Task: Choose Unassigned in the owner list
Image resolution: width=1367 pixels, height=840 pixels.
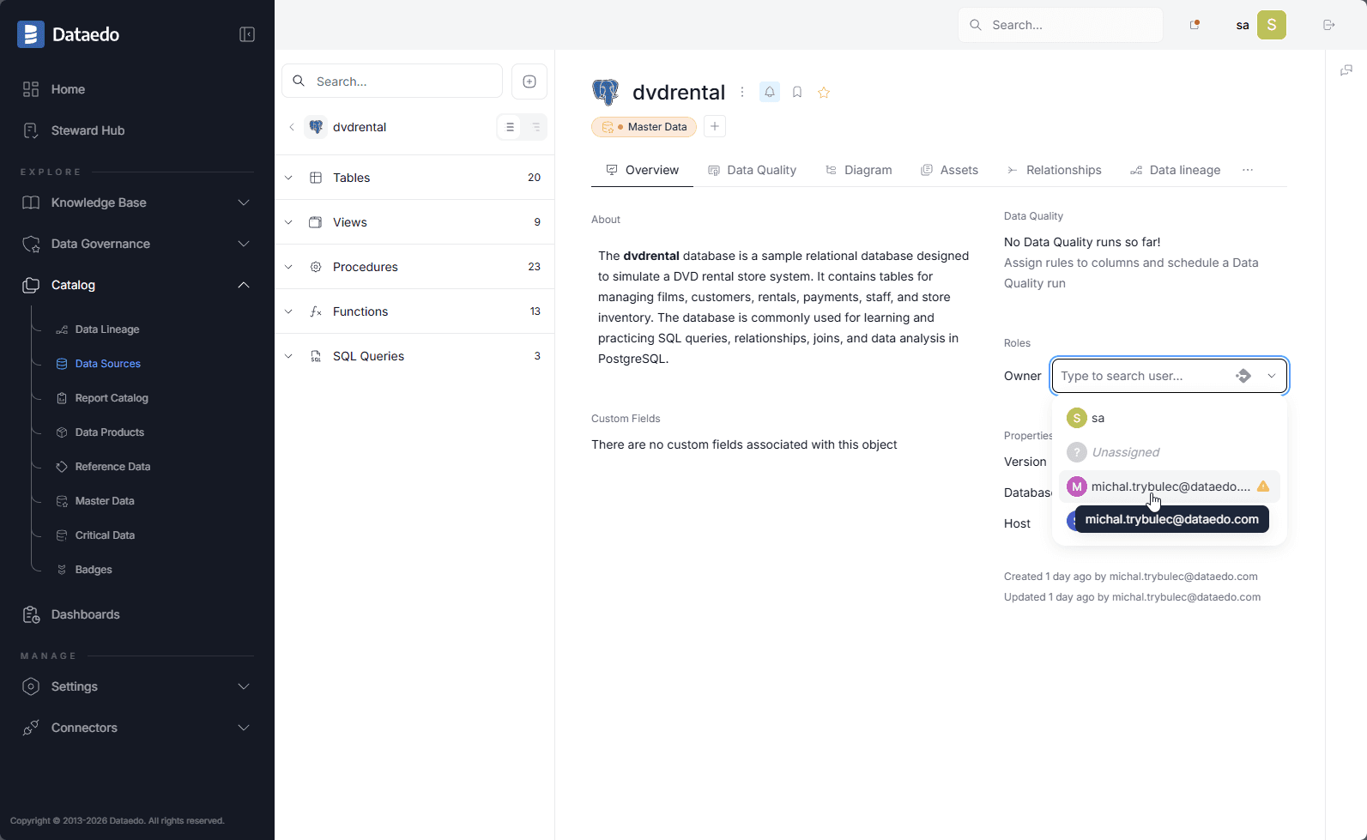Action: pyautogui.click(x=1170, y=452)
